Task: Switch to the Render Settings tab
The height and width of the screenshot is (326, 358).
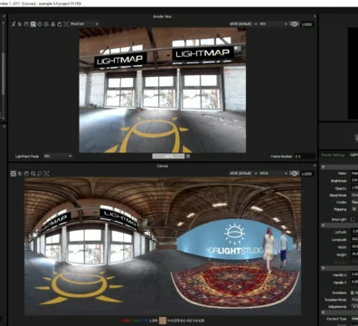Action: pyautogui.click(x=333, y=155)
